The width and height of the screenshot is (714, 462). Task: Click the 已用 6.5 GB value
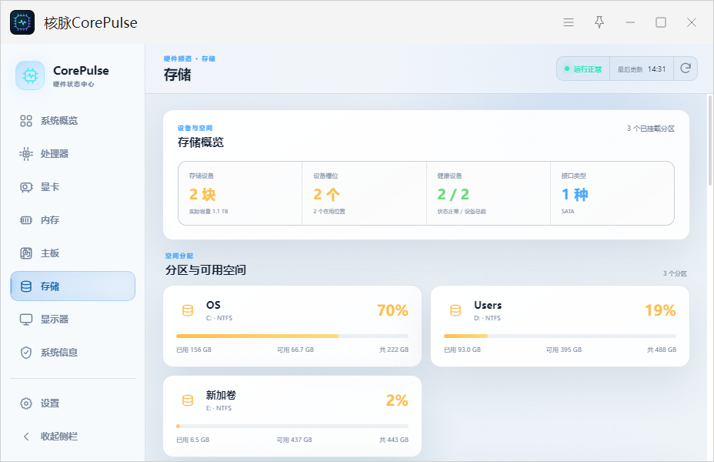pos(192,440)
